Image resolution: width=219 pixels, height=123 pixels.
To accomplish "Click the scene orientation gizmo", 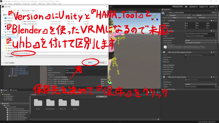I will (x=155, y=19).
